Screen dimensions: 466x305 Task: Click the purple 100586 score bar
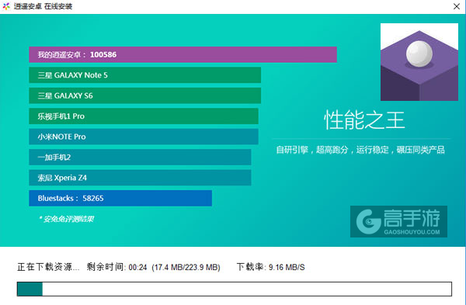(x=183, y=54)
